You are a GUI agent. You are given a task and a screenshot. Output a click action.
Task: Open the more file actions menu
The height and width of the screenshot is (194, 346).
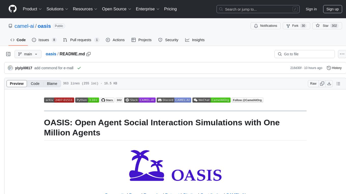click(342, 54)
